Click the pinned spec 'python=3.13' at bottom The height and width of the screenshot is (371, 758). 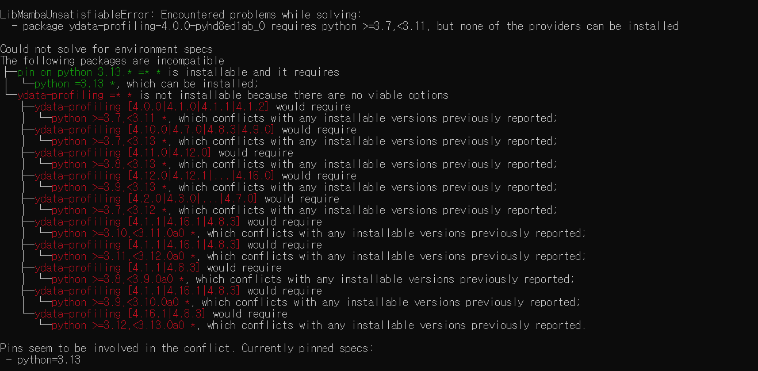pyautogui.click(x=49, y=360)
